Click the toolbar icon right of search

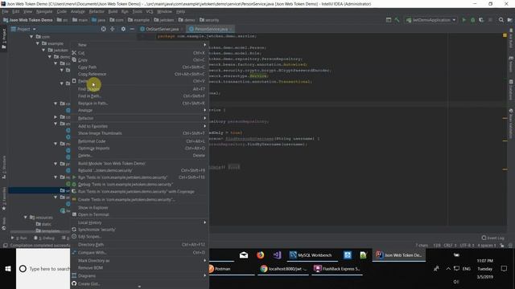pyautogui.click(x=509, y=20)
